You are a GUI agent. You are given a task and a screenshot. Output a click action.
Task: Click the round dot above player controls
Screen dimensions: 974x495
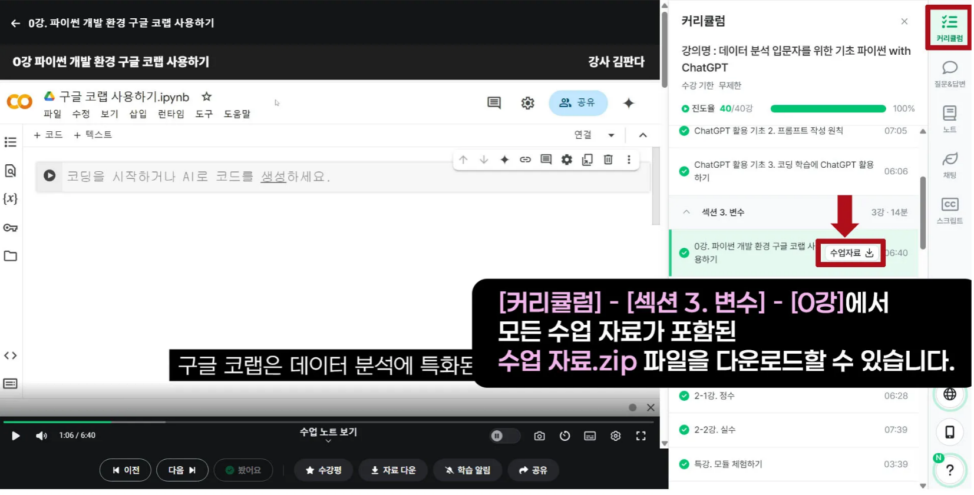point(632,408)
